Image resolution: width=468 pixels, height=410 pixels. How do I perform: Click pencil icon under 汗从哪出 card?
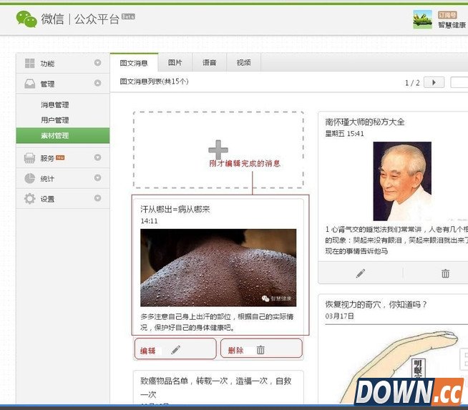point(176,350)
